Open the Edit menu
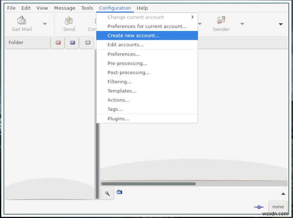 point(26,8)
